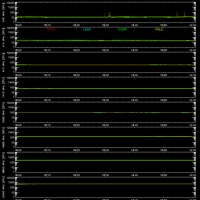Click the yellow spike near 18:54 in 245 MHz plot
Image resolution: width=200 pixels, height=200 pixels.
[177, 14]
